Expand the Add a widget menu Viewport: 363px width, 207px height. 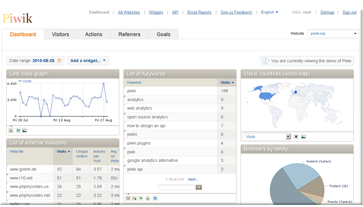tap(88, 61)
